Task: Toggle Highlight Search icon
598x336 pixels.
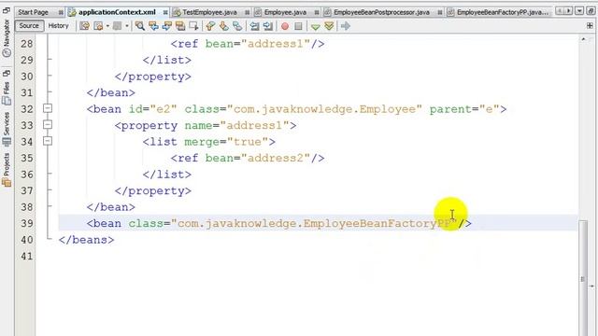Action: [180, 26]
